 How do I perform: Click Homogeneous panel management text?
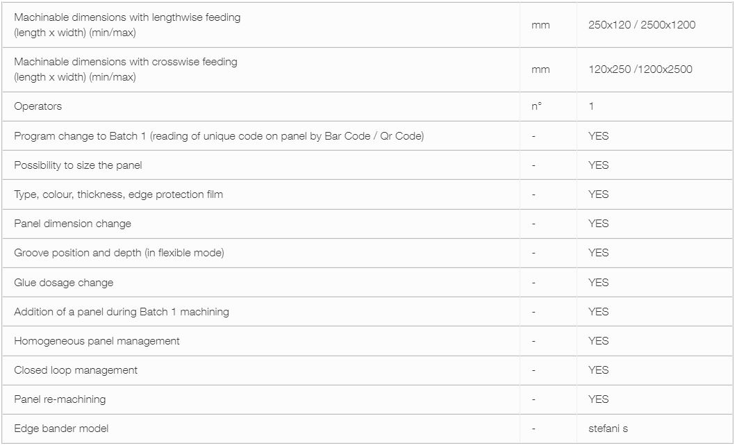coord(97,341)
